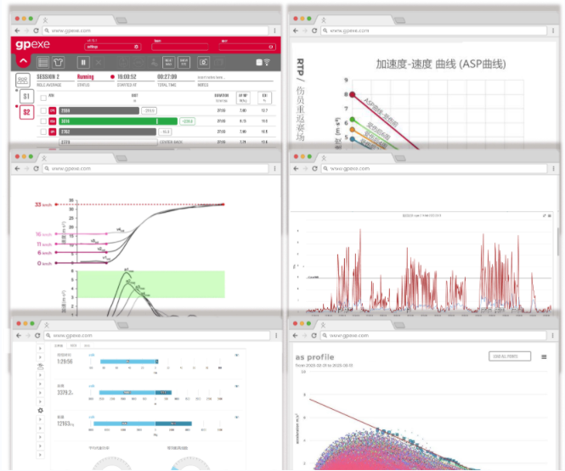565x471 pixels.
Task: Expand filter arrow on the 3379.2 metric row
Action: (237, 386)
